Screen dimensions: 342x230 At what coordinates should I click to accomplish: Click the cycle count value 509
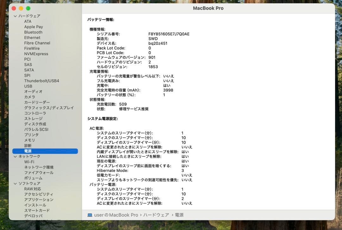click(123, 104)
